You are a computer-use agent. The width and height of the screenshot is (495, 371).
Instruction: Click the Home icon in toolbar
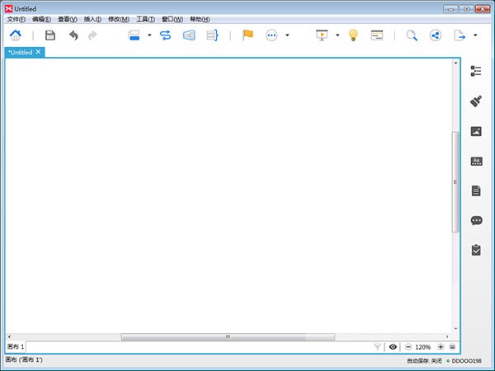point(16,35)
